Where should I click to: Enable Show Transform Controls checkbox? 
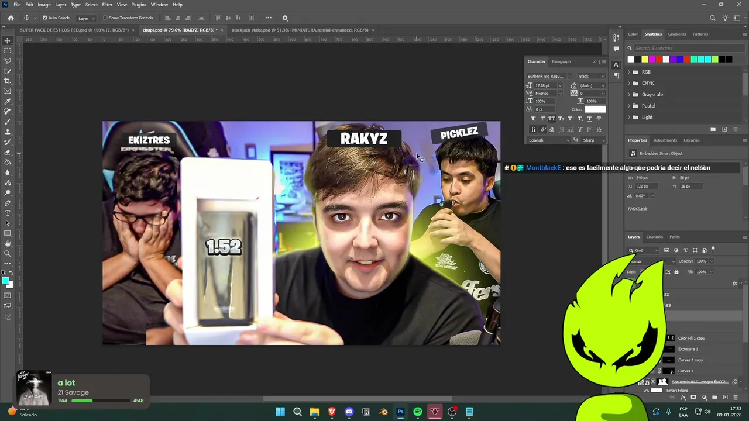point(105,18)
